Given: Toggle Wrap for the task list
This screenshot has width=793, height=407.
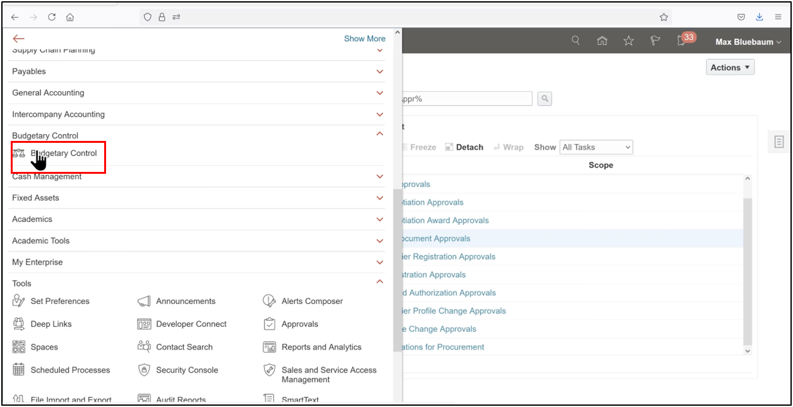Looking at the screenshot, I should coord(508,147).
